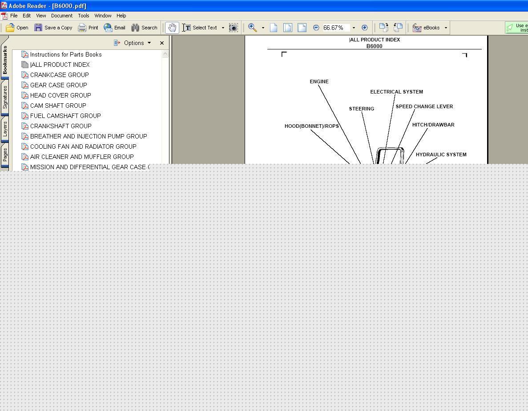Image resolution: width=528 pixels, height=411 pixels.
Task: Rotate the page clockwise
Action: [383, 28]
